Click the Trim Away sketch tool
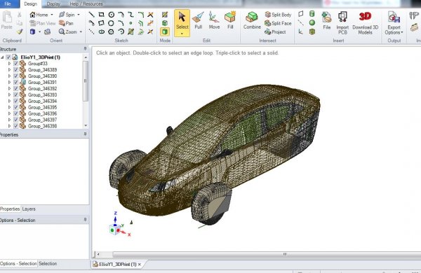Viewport: 421px width, 273px height. 150,15
